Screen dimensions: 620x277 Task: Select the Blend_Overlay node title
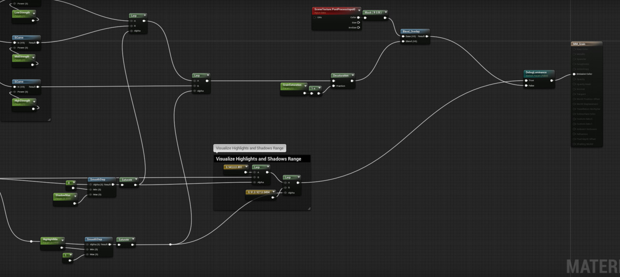(x=411, y=31)
